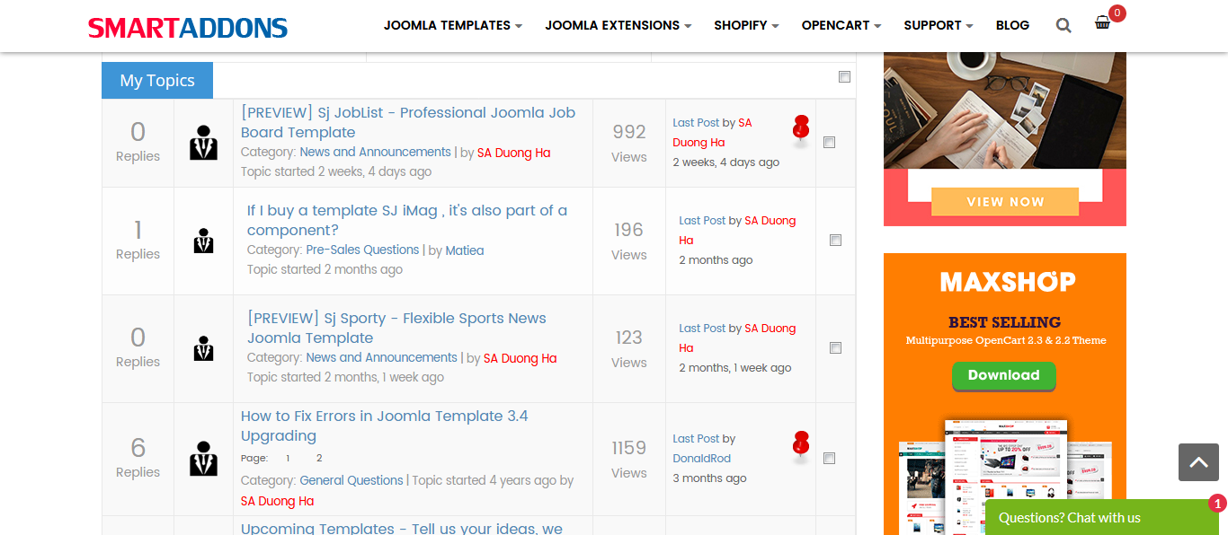Expand the Shopify dropdown menu

click(x=746, y=25)
